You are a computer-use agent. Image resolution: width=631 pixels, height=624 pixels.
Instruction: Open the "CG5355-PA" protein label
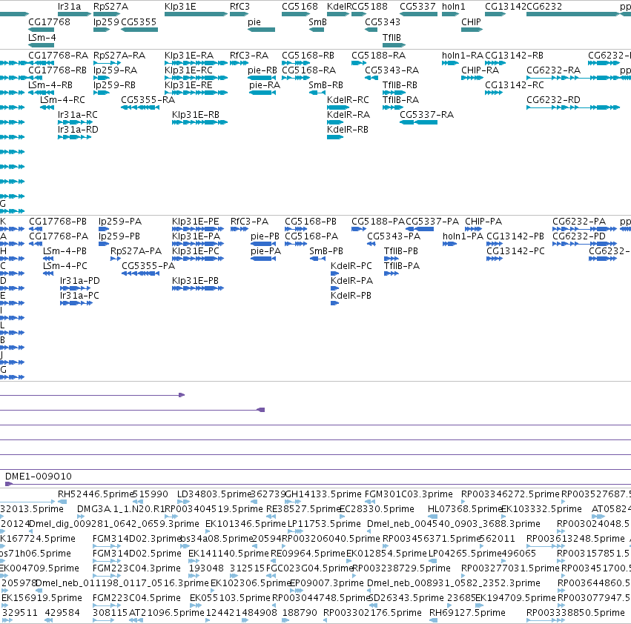coord(148,266)
